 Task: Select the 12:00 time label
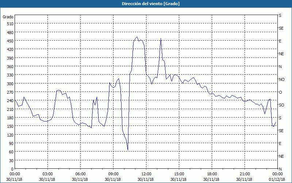pyautogui.click(x=146, y=174)
